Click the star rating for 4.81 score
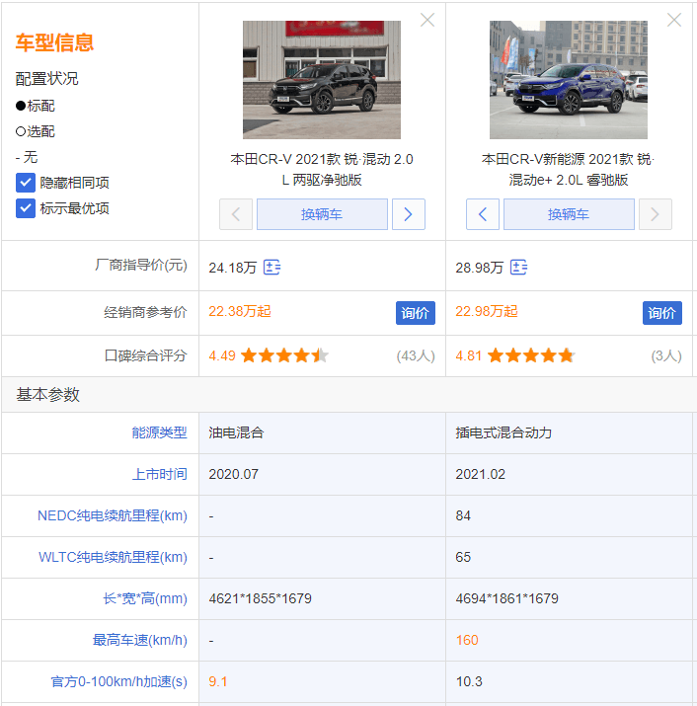 (531, 355)
